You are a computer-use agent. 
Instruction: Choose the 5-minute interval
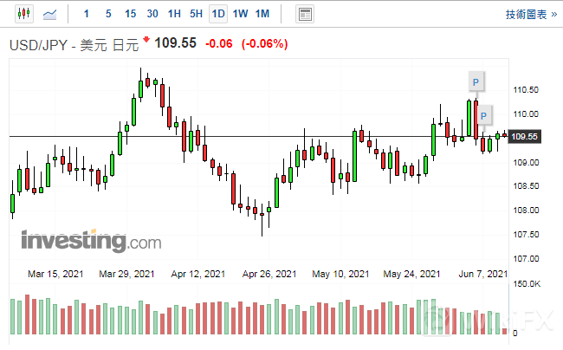(x=107, y=14)
